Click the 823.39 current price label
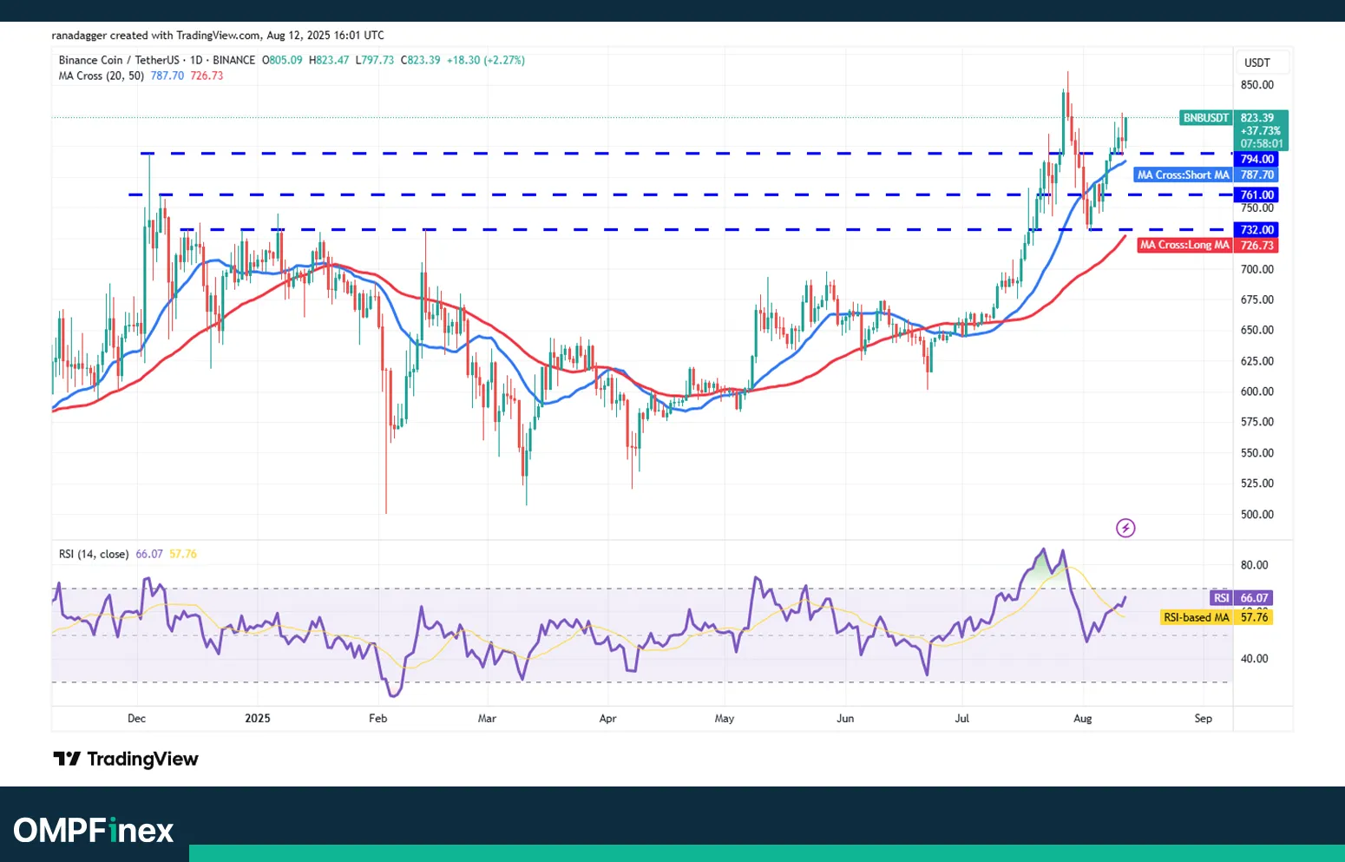The width and height of the screenshot is (1345, 862). [x=1257, y=118]
